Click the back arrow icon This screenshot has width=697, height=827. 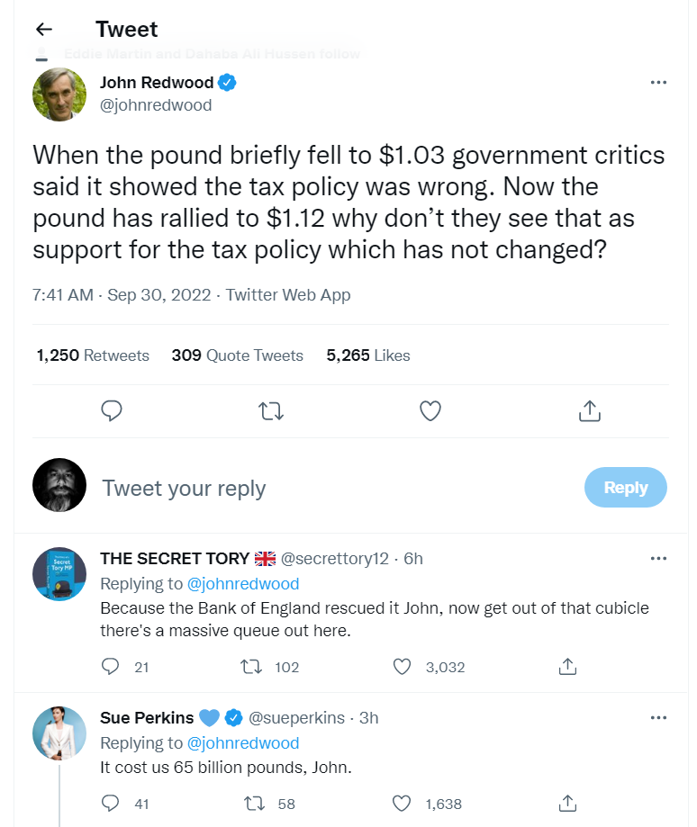pyautogui.click(x=43, y=30)
